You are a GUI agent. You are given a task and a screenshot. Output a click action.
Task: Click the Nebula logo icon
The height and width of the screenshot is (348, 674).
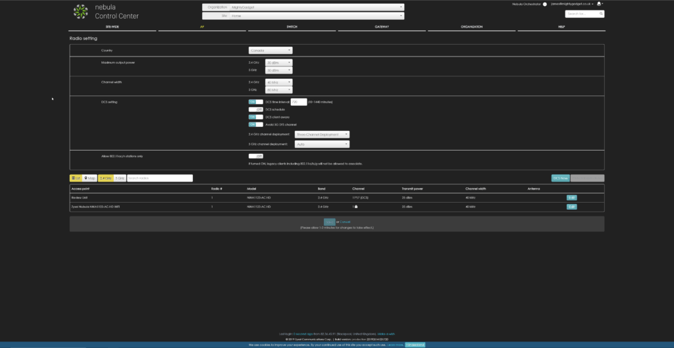click(x=80, y=11)
